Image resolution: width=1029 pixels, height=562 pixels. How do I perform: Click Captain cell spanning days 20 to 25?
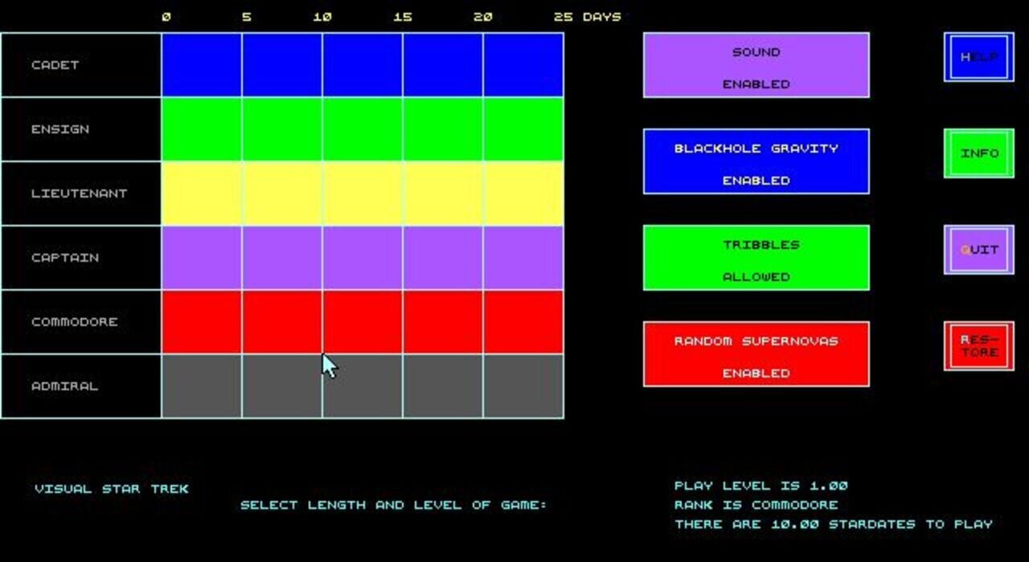(x=523, y=258)
